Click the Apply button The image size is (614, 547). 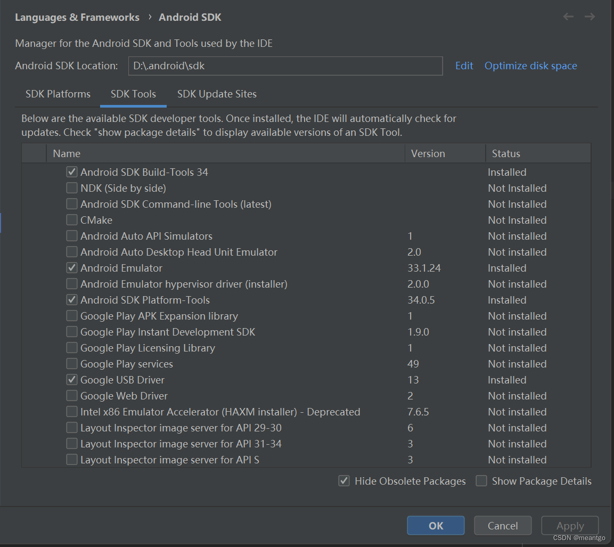tap(570, 526)
